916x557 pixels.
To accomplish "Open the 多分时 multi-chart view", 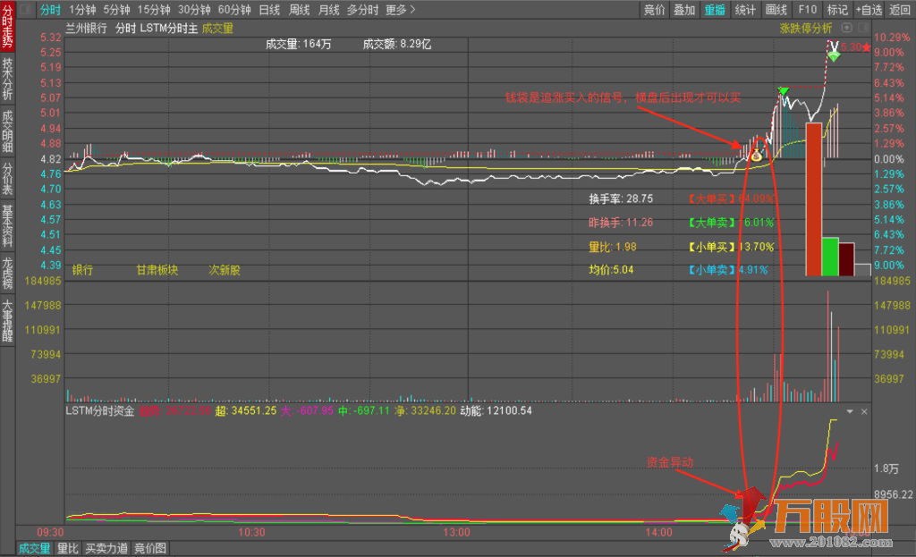I will [362, 10].
